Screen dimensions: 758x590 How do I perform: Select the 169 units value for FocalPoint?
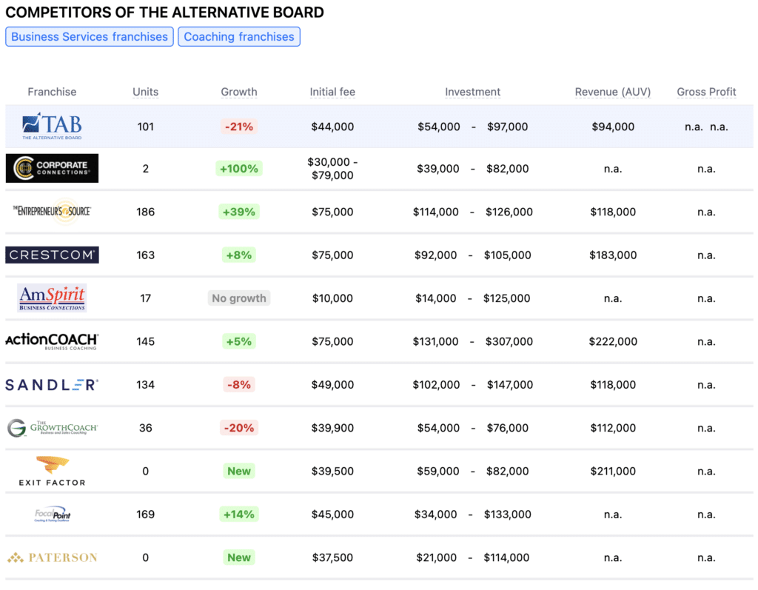point(146,514)
